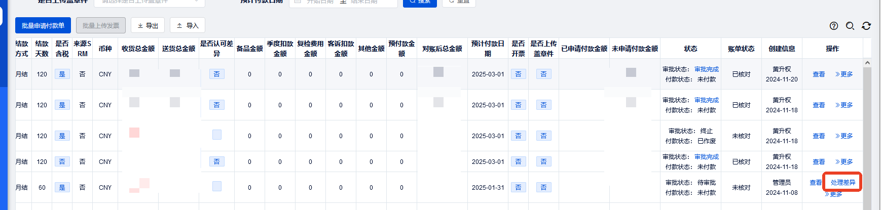Image resolution: width=881 pixels, height=210 pixels.
Task: Click the 备品金额 column header
Action: [x=249, y=49]
